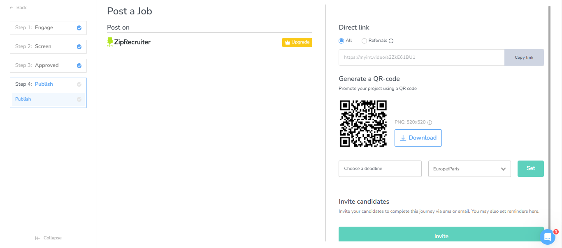Toggle the Publish sub-step checkmark
Image resolution: width=562 pixels, height=248 pixels.
[79, 99]
